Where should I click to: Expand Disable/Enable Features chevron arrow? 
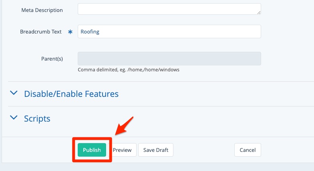[14, 93]
